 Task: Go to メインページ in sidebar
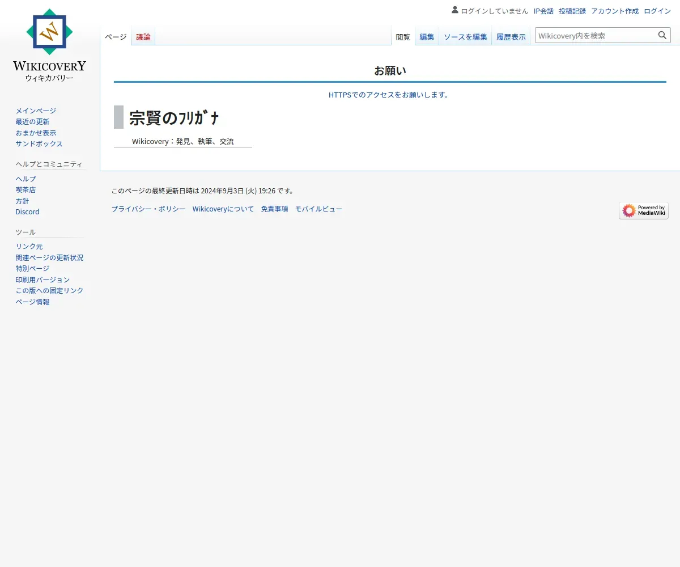coord(36,111)
